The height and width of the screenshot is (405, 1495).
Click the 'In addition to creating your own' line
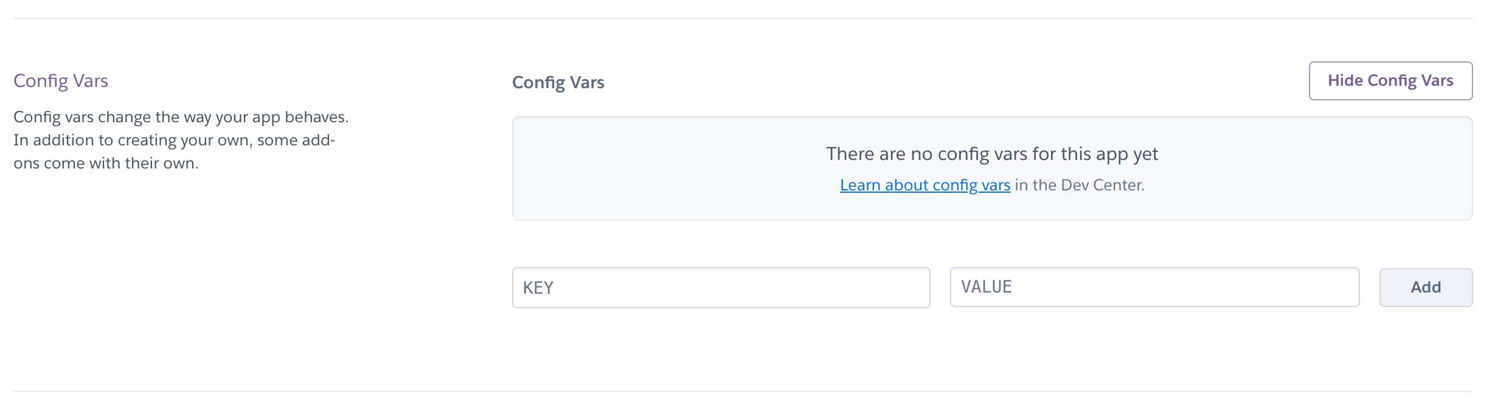(x=174, y=140)
